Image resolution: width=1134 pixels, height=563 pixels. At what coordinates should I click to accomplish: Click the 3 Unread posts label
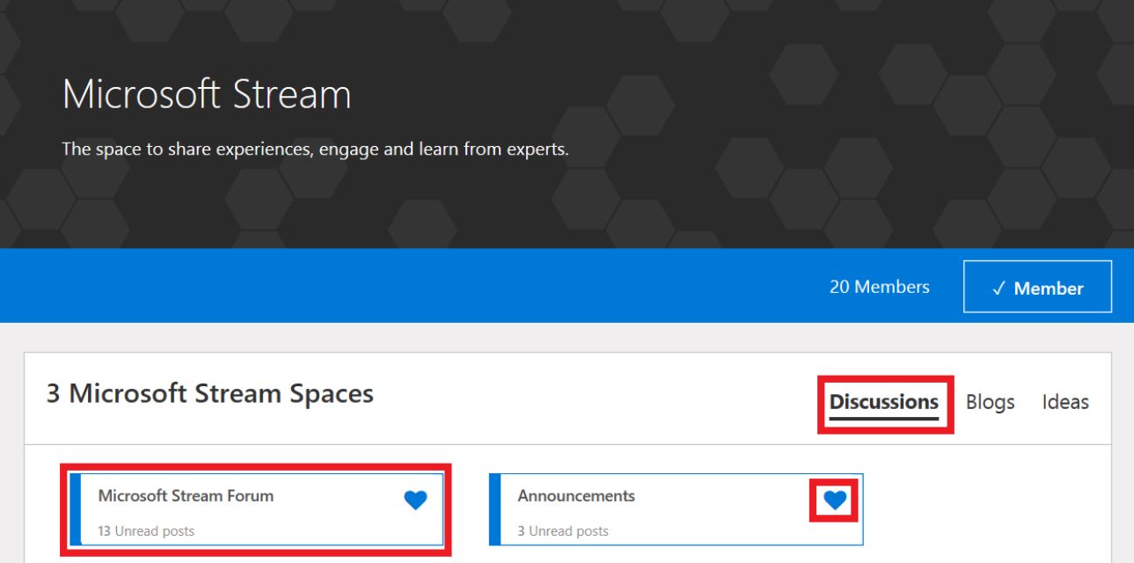[563, 531]
